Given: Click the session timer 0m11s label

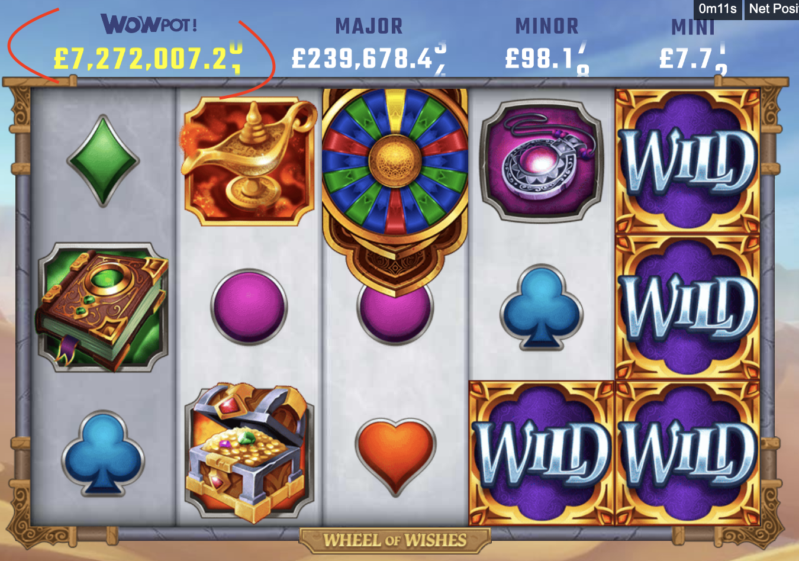Looking at the screenshot, I should pyautogui.click(x=717, y=9).
